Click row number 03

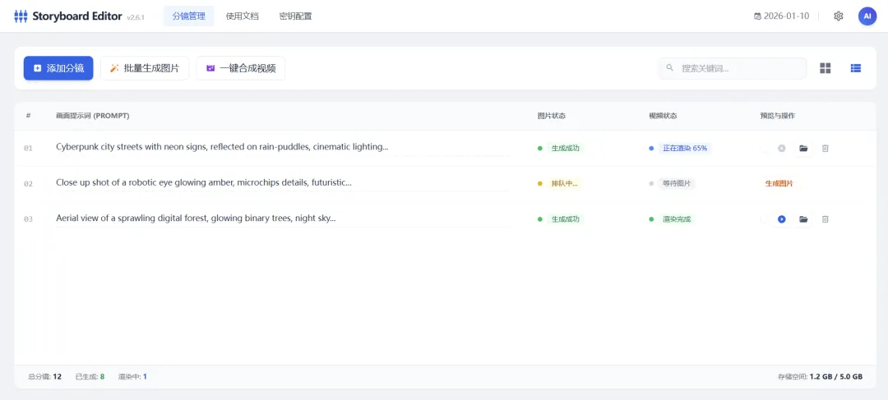28,219
